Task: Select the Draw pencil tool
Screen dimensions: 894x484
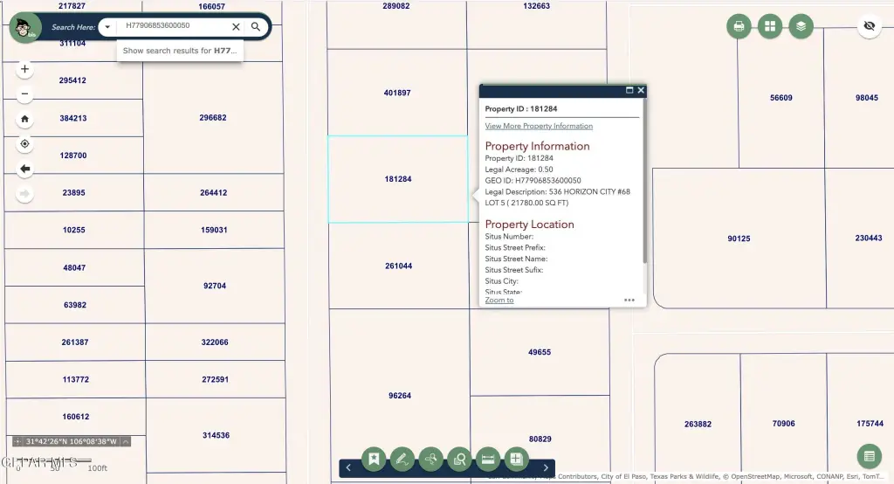Action: (x=402, y=459)
